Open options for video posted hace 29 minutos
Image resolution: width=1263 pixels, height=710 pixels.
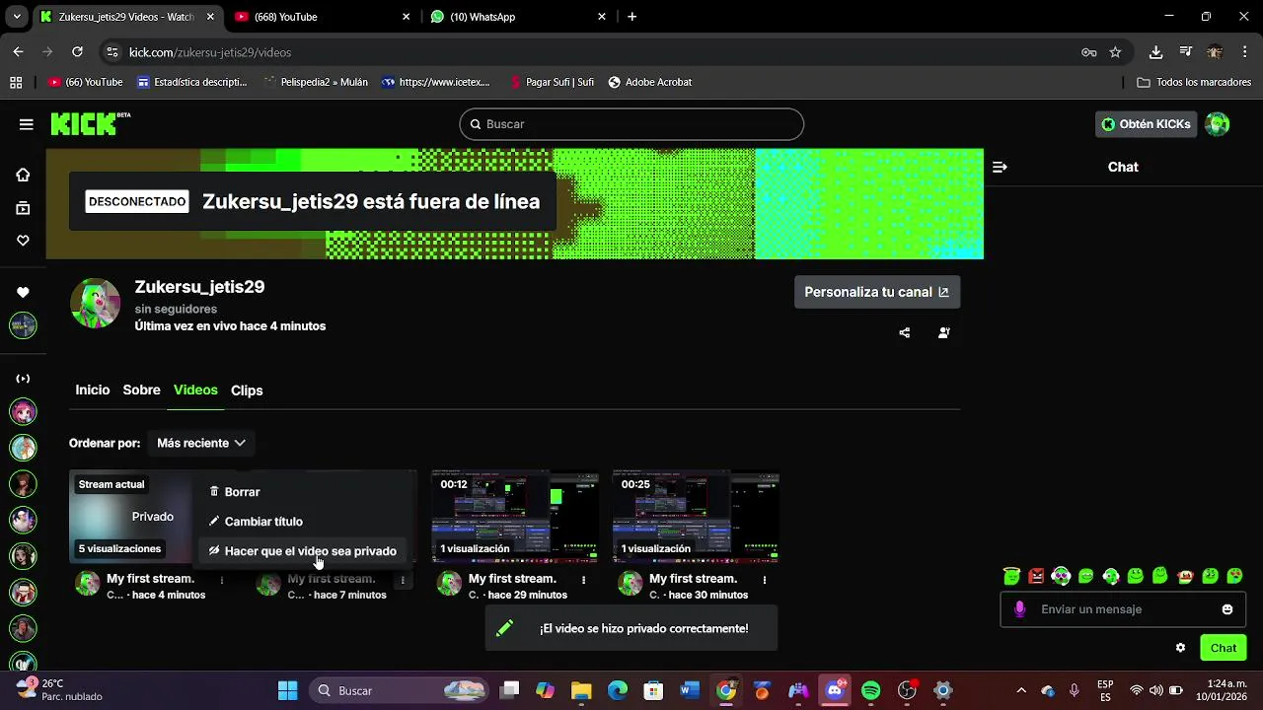(584, 580)
